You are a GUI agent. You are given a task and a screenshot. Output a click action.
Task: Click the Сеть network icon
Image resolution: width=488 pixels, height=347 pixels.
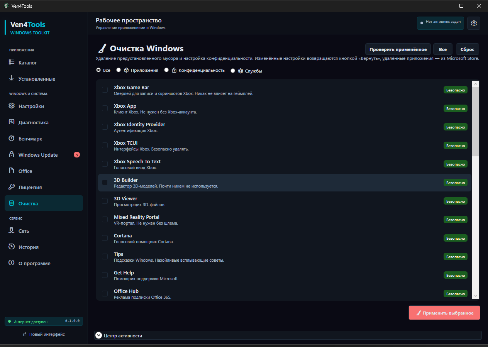[x=12, y=230]
